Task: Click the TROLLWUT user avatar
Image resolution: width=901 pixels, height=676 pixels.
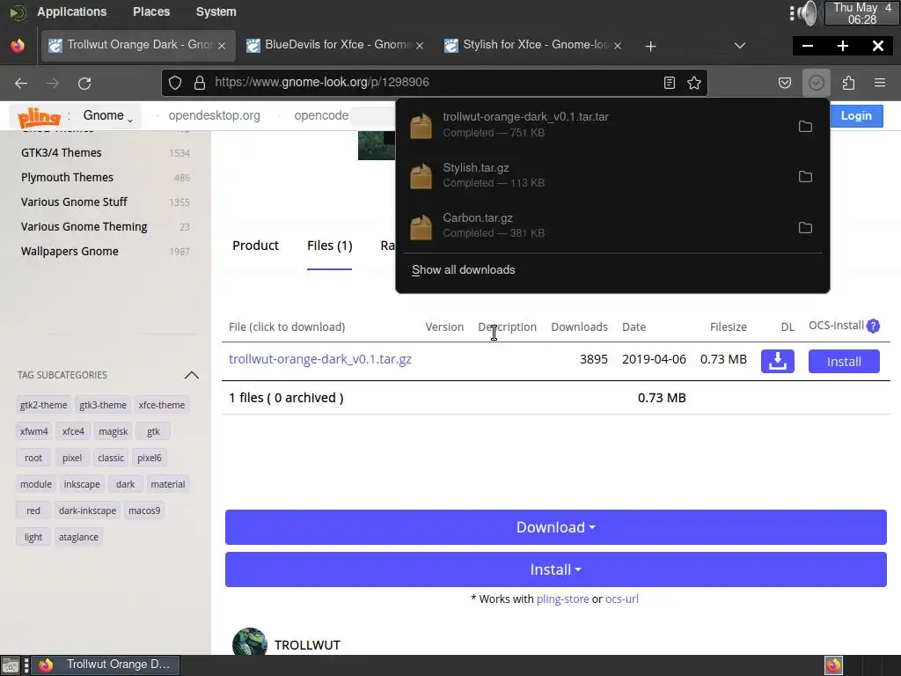Action: (x=249, y=642)
